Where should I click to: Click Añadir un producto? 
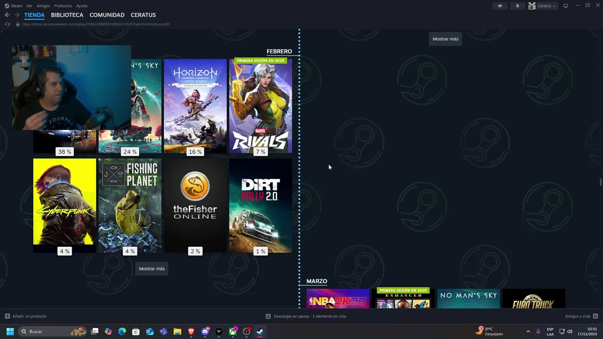pyautogui.click(x=29, y=316)
